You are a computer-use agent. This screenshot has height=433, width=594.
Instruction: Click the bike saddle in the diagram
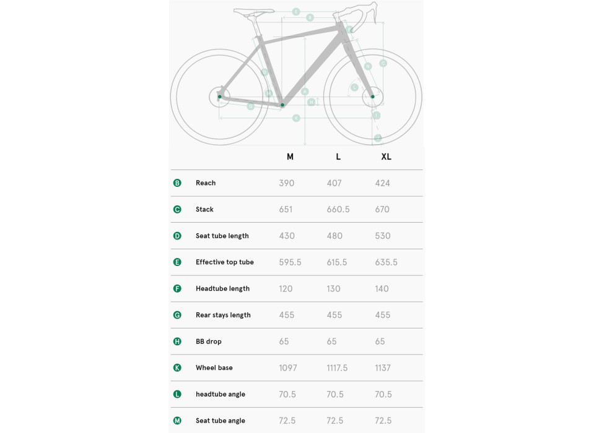(253, 11)
